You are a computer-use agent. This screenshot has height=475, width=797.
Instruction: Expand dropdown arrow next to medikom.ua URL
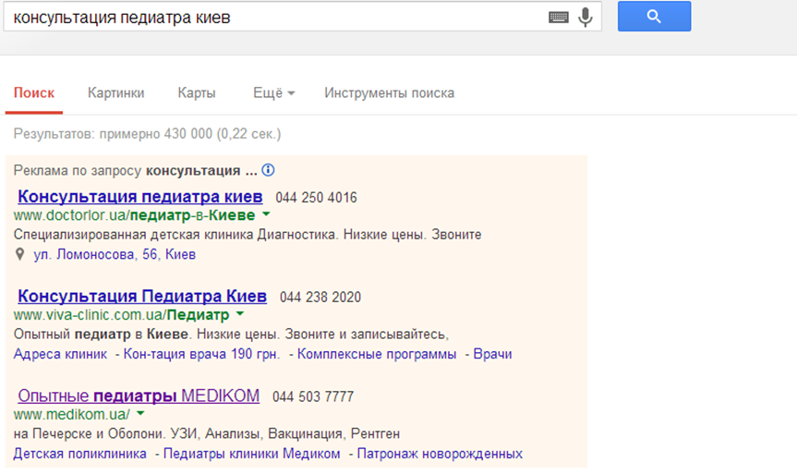click(x=141, y=414)
